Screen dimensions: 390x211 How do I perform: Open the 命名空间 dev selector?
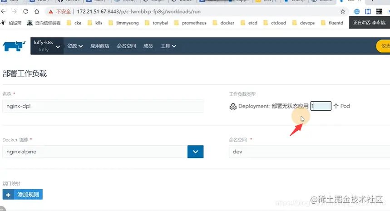tap(309, 152)
